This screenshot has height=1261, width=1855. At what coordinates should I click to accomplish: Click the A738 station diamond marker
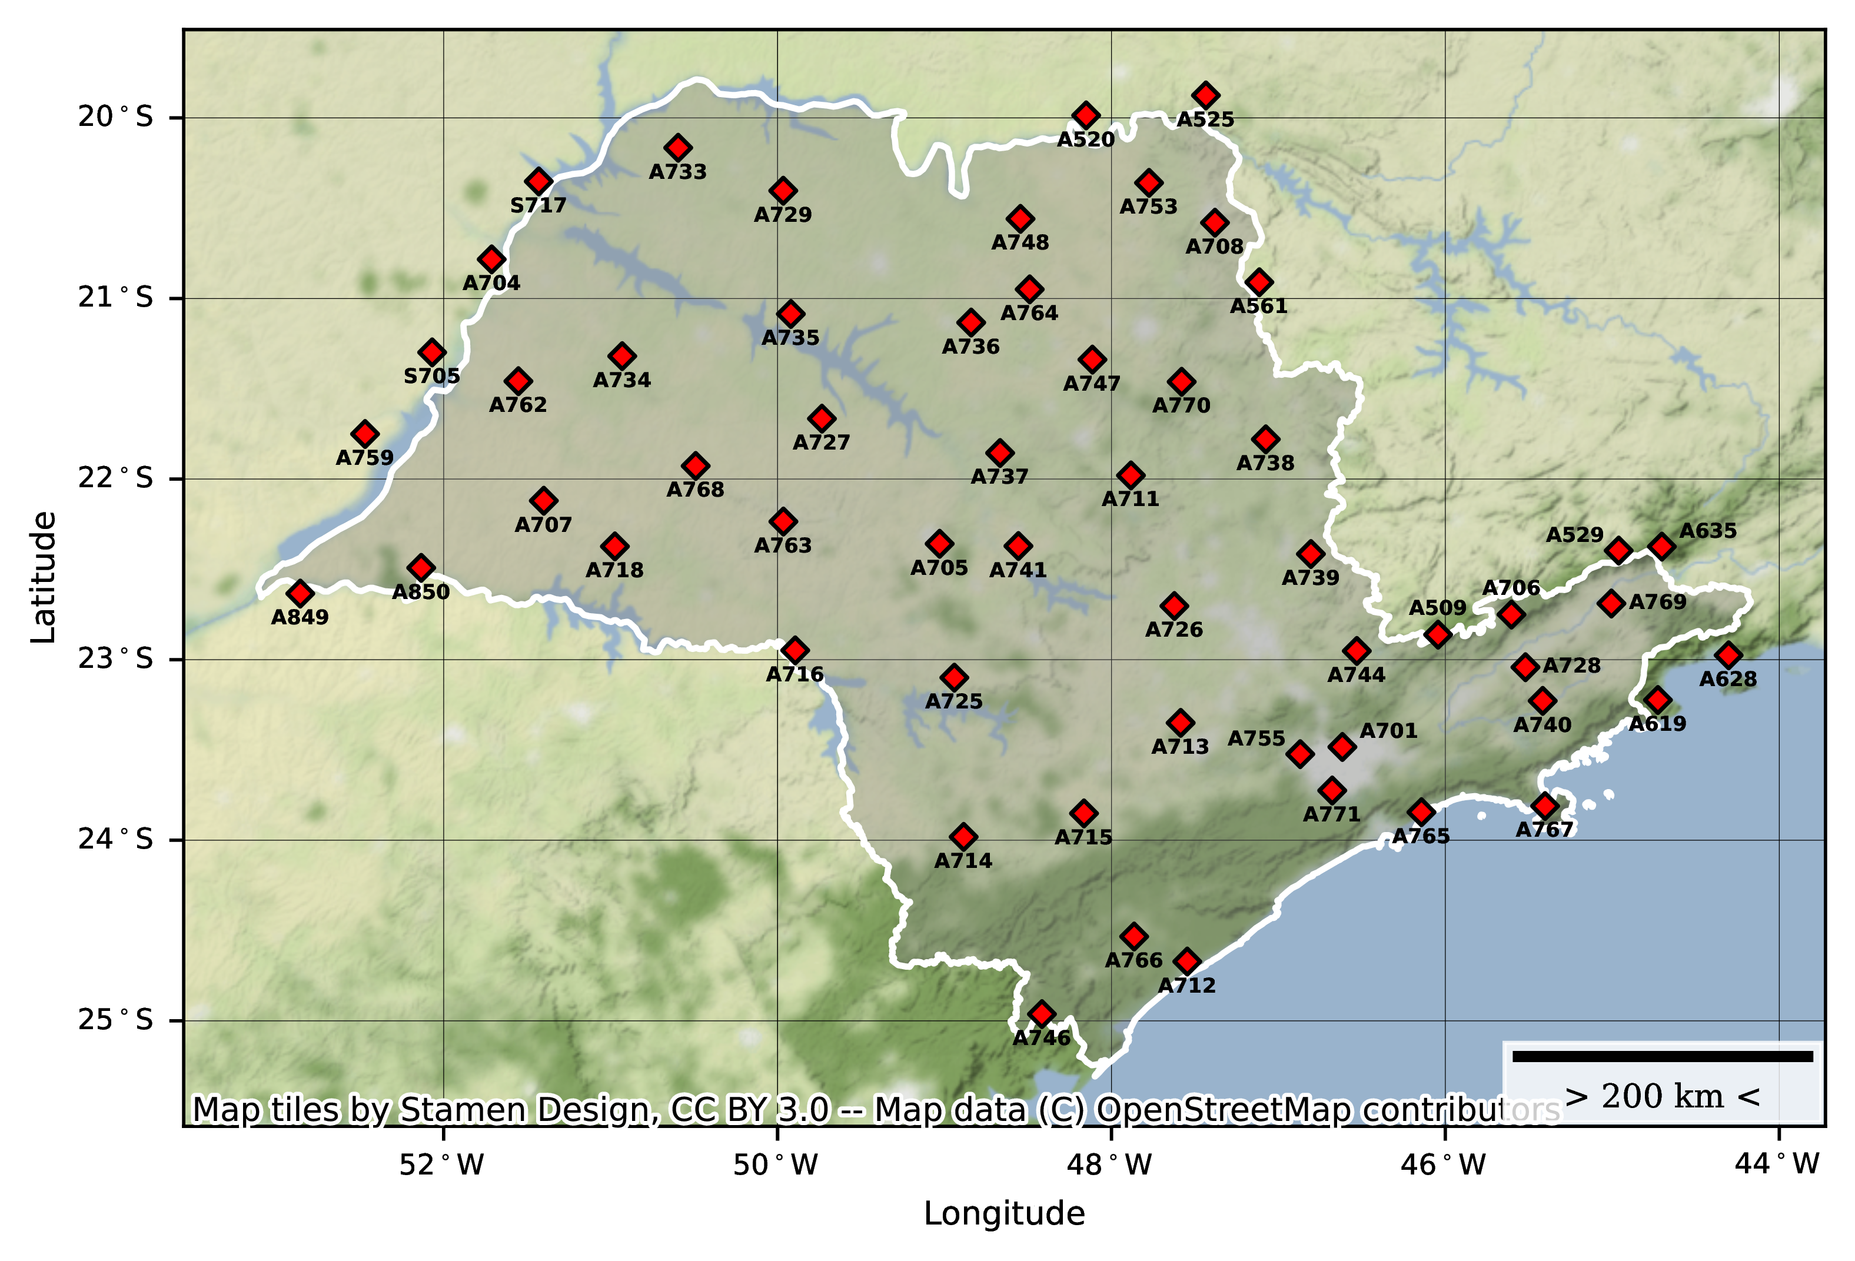[x=1265, y=439]
